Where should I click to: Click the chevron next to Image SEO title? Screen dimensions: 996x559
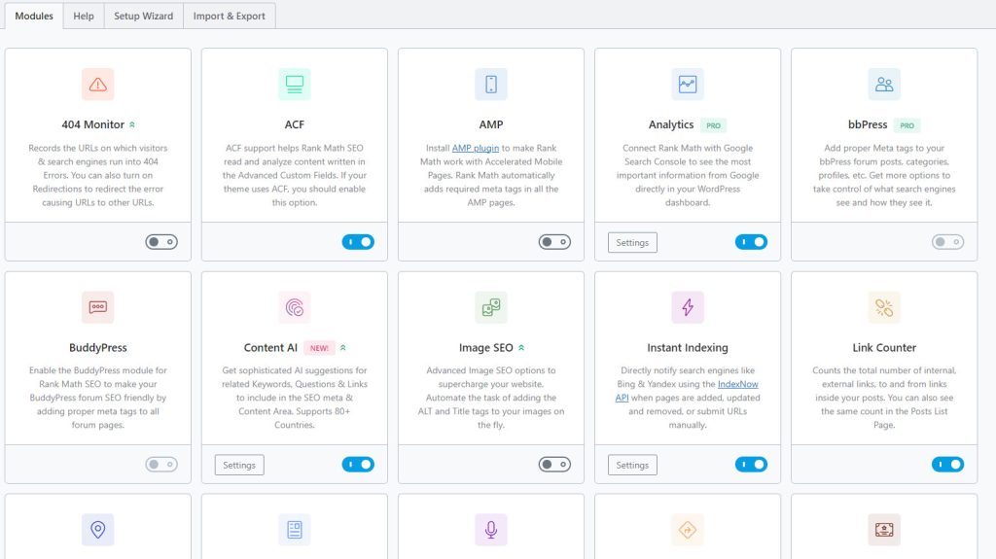(x=521, y=348)
